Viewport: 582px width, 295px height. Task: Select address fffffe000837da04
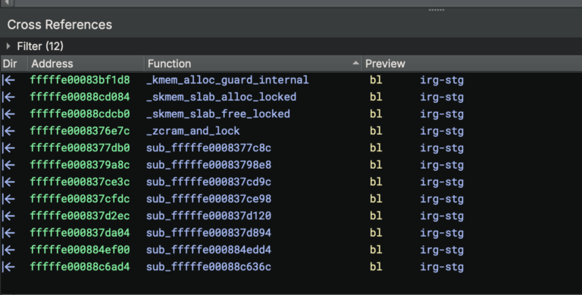pos(80,233)
